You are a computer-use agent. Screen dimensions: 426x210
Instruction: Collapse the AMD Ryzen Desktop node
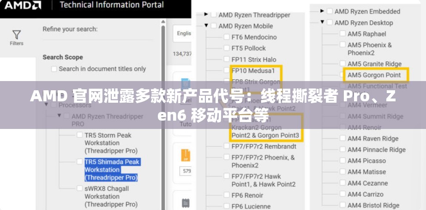tap(322, 22)
